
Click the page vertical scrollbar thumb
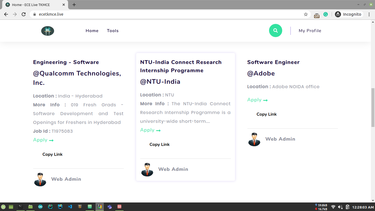click(373, 107)
